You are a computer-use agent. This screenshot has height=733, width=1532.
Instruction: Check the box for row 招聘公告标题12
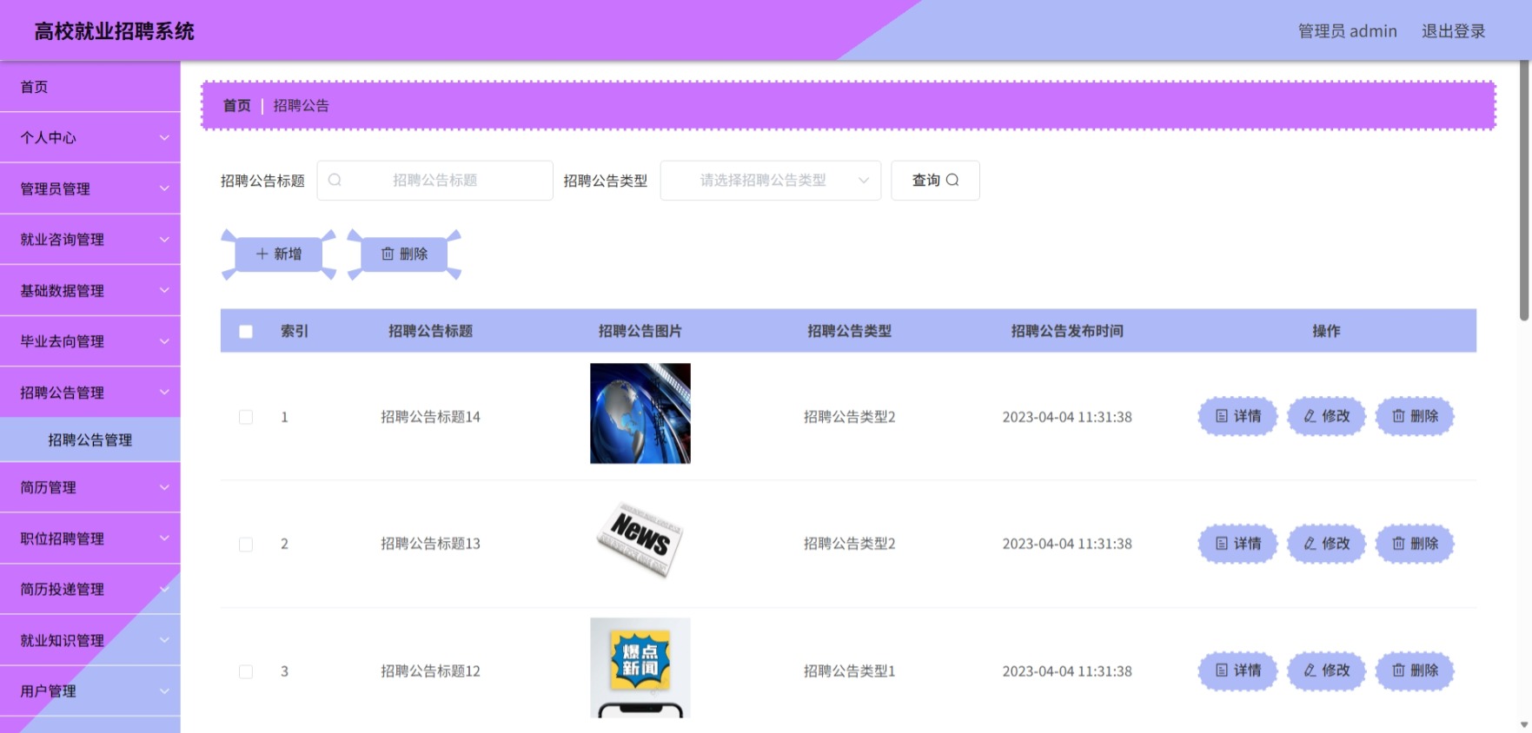coord(246,671)
